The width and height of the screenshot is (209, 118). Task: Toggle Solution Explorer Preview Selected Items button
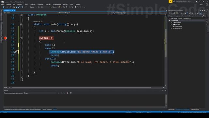(x=201, y=13)
